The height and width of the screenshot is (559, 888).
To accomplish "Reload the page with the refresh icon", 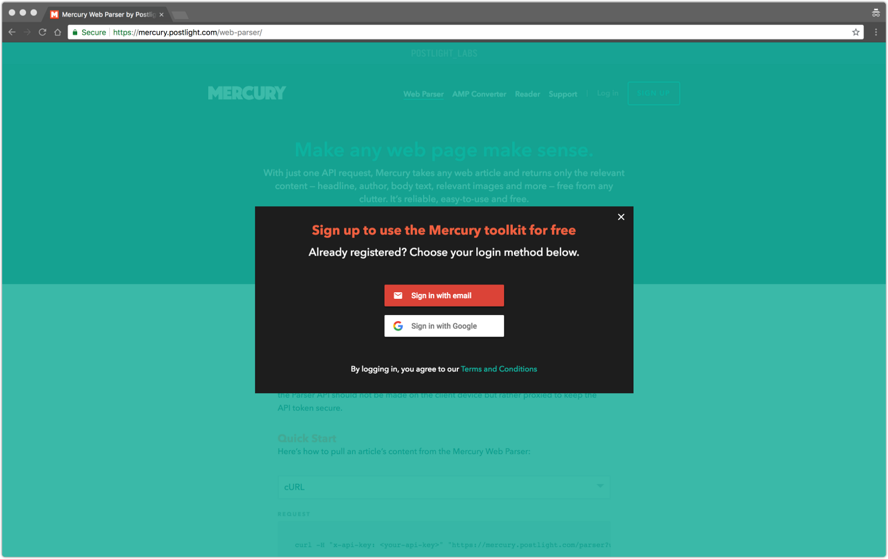I will click(x=42, y=32).
